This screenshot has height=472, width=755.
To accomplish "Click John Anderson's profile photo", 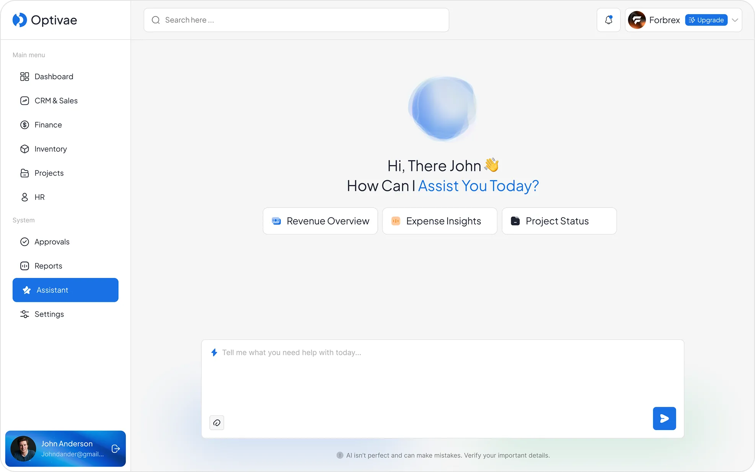I will pyautogui.click(x=23, y=449).
